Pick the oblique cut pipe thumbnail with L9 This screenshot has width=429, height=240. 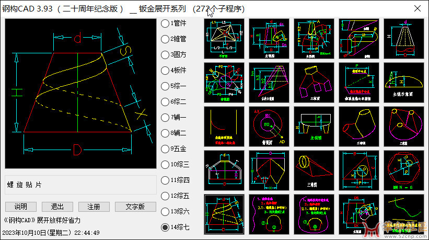click(x=358, y=39)
